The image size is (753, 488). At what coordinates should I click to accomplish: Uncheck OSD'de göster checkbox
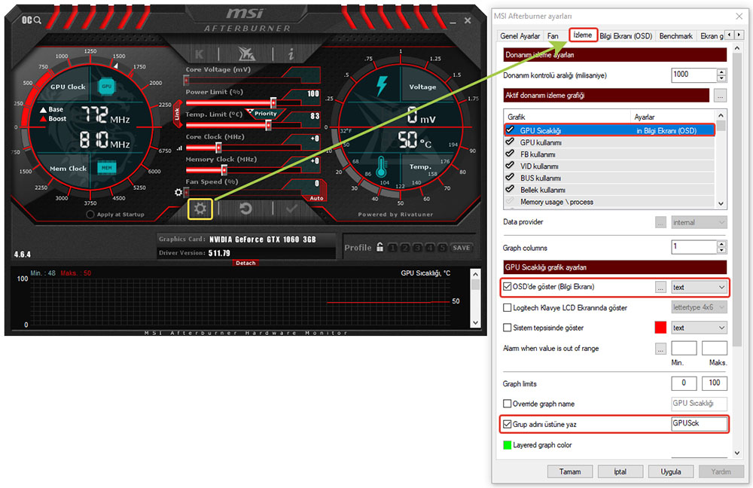[x=508, y=287]
